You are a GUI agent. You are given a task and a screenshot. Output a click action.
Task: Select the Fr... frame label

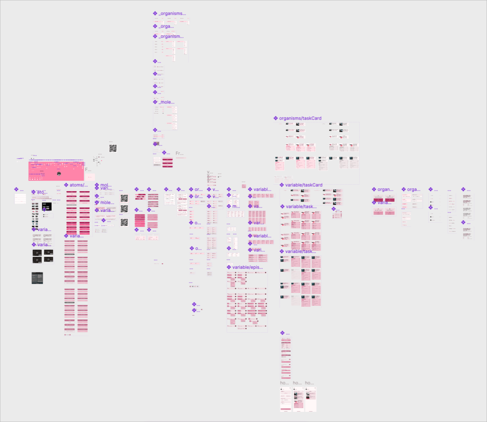click(179, 153)
